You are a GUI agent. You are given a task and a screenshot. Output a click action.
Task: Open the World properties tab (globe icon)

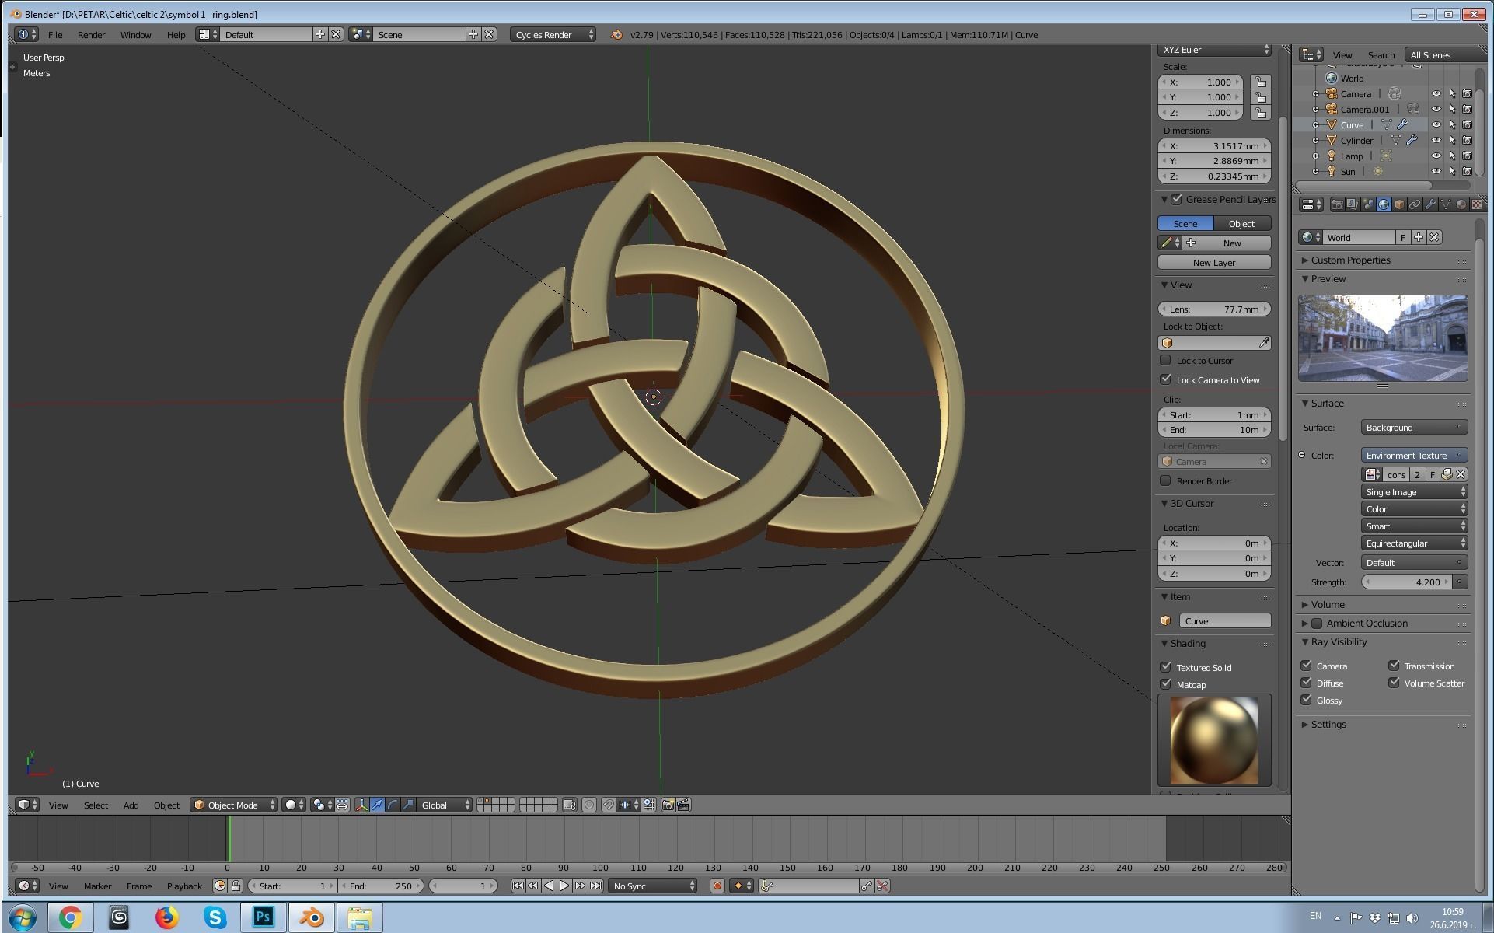tap(1384, 204)
